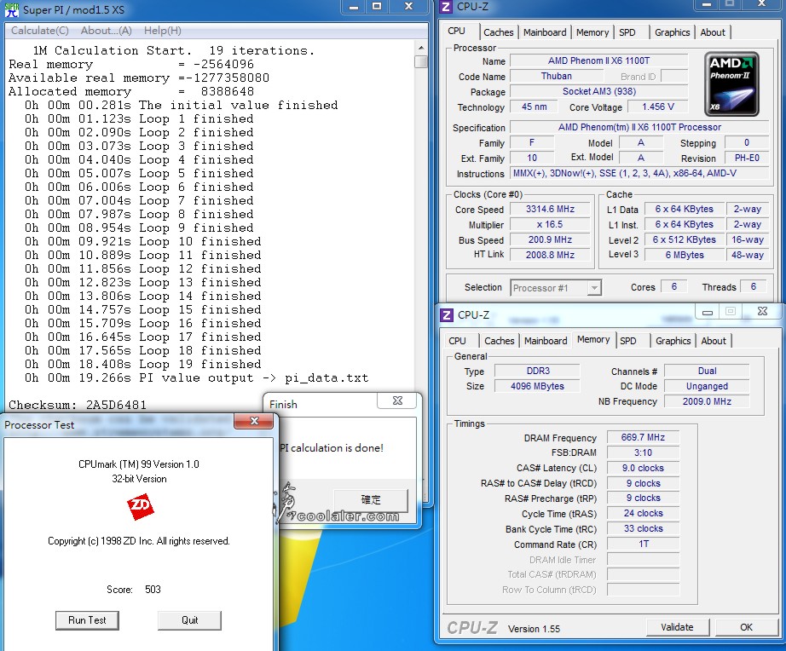Viewport: 786px width, 651px height.
Task: Click the Score value 503 in Processor Test
Action: (153, 590)
